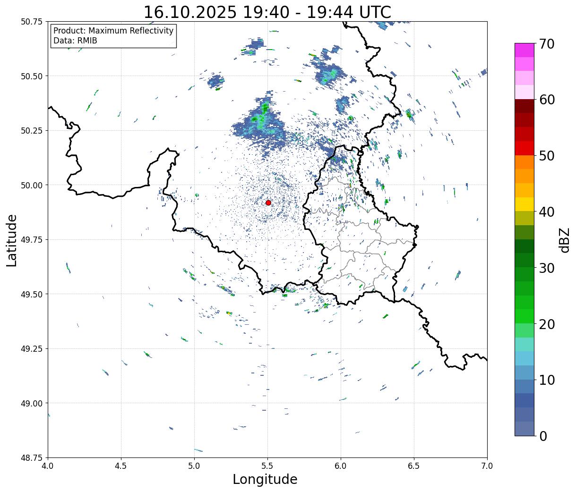Click the colorbar tick label '30'
Image resolution: width=576 pixels, height=491 pixels.
(547, 268)
